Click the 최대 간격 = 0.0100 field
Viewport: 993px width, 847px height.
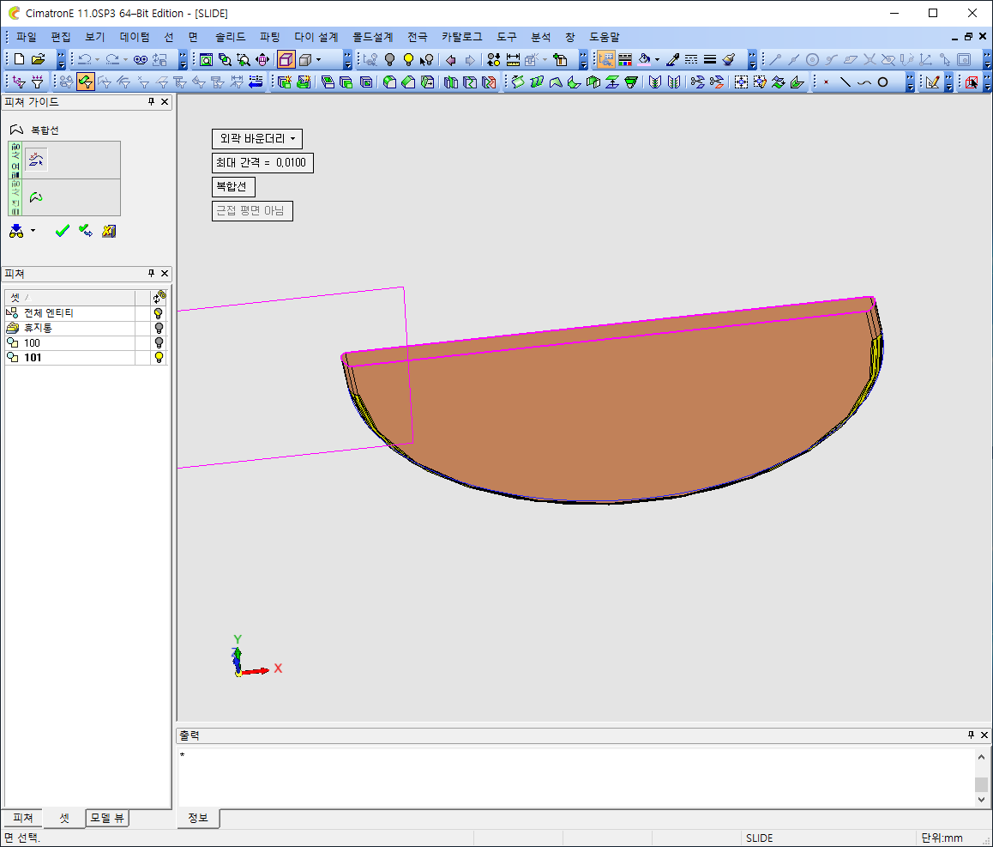pyautogui.click(x=262, y=163)
